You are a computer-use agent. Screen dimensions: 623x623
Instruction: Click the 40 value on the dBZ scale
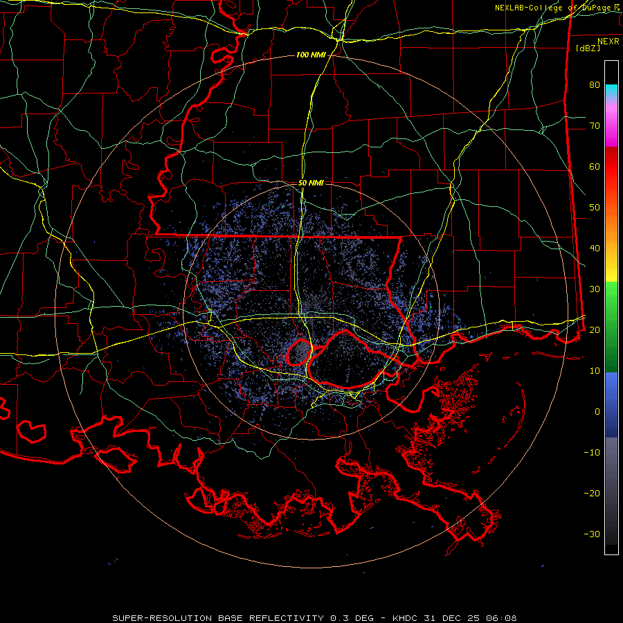[595, 249]
